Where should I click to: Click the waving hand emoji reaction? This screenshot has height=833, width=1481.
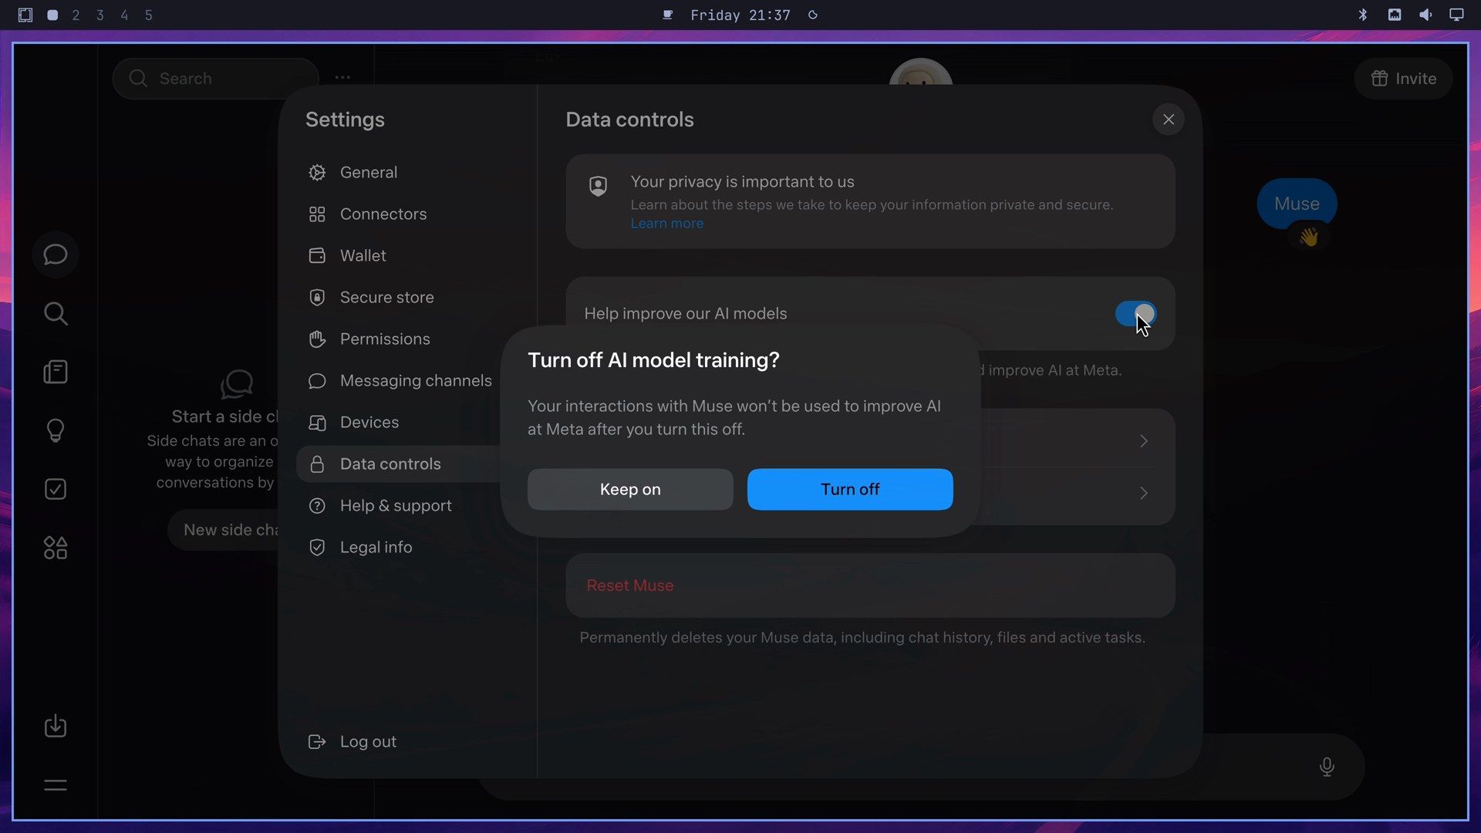point(1308,237)
